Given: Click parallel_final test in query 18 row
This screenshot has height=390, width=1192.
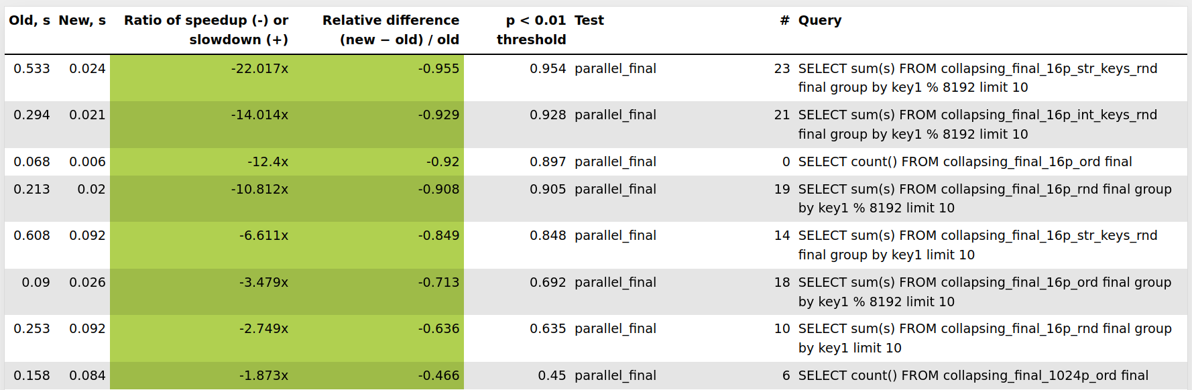Looking at the screenshot, I should click(x=615, y=283).
